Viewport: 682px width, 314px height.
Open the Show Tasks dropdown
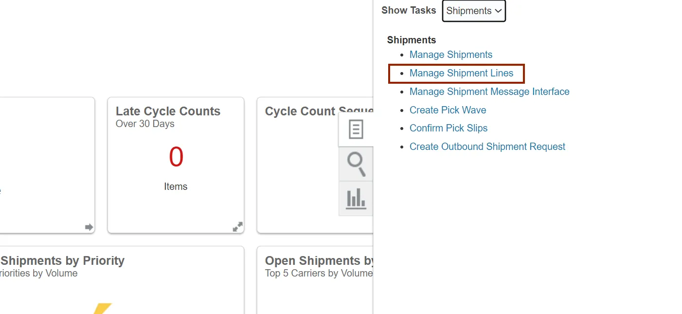pyautogui.click(x=474, y=11)
